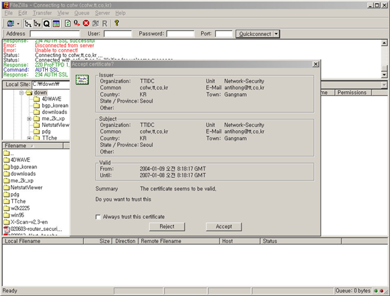
Task: Toggle the transfer queue Q icon
Action: point(46,23)
